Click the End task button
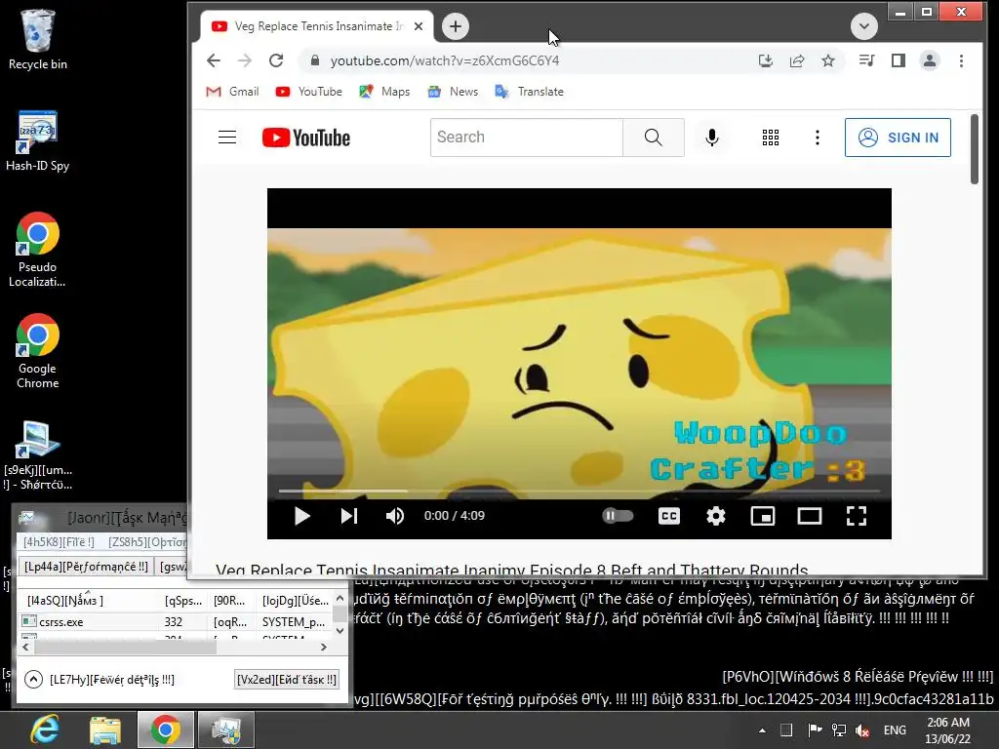 click(x=287, y=680)
